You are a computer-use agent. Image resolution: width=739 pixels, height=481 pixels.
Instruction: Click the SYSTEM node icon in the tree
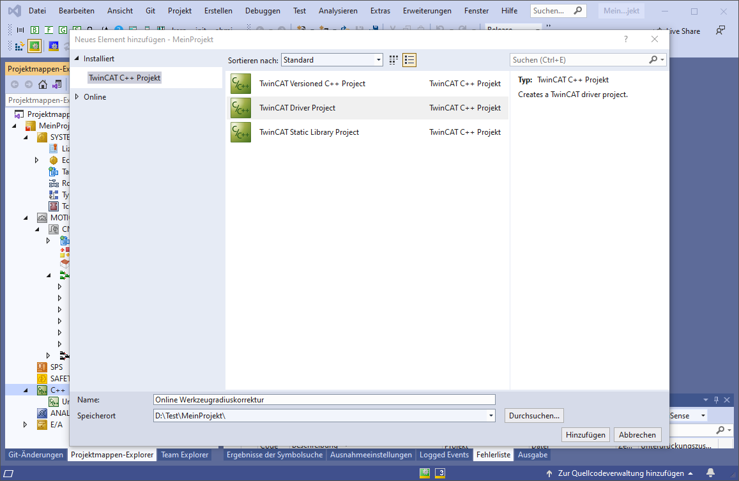tap(42, 137)
